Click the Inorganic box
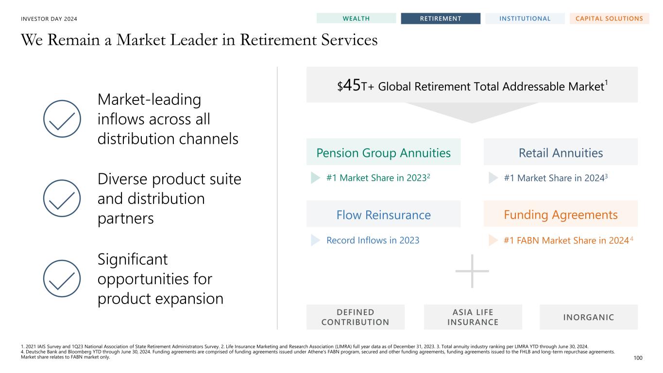 coord(589,317)
